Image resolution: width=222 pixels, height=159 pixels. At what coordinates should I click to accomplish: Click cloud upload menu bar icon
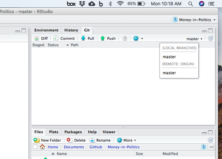(x=92, y=4)
